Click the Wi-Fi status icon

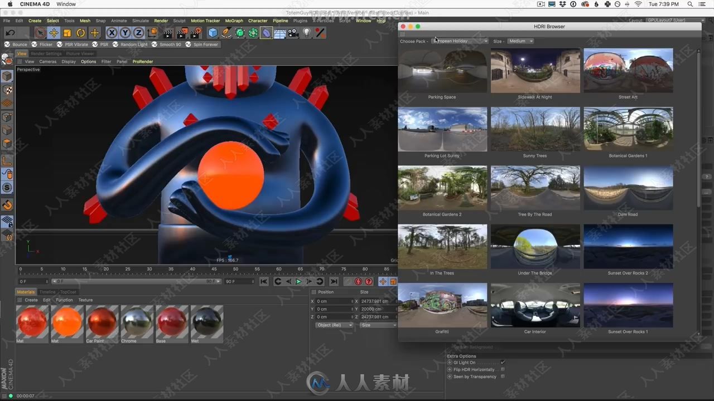coord(638,4)
